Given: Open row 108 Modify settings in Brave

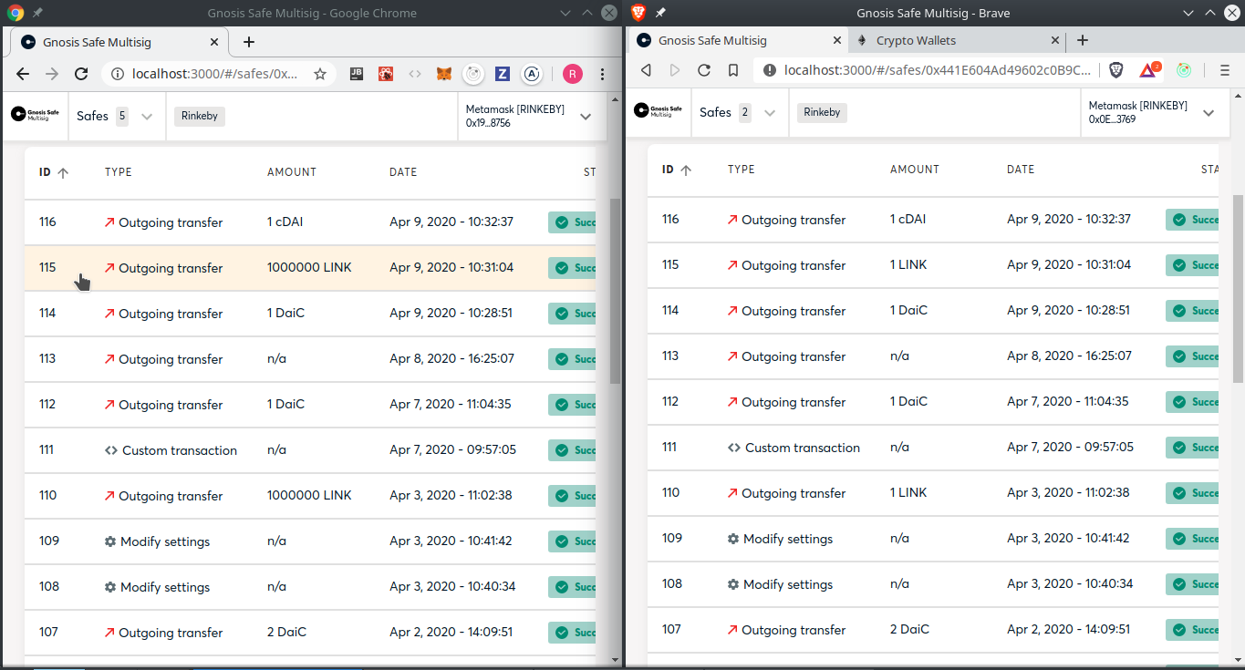Looking at the screenshot, I should pyautogui.click(x=933, y=584).
